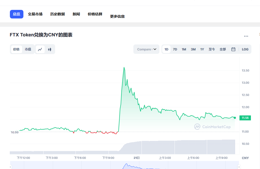The width and height of the screenshot is (260, 169).
Task: Click the 上午3:00 time axis label
Action: coord(165,158)
